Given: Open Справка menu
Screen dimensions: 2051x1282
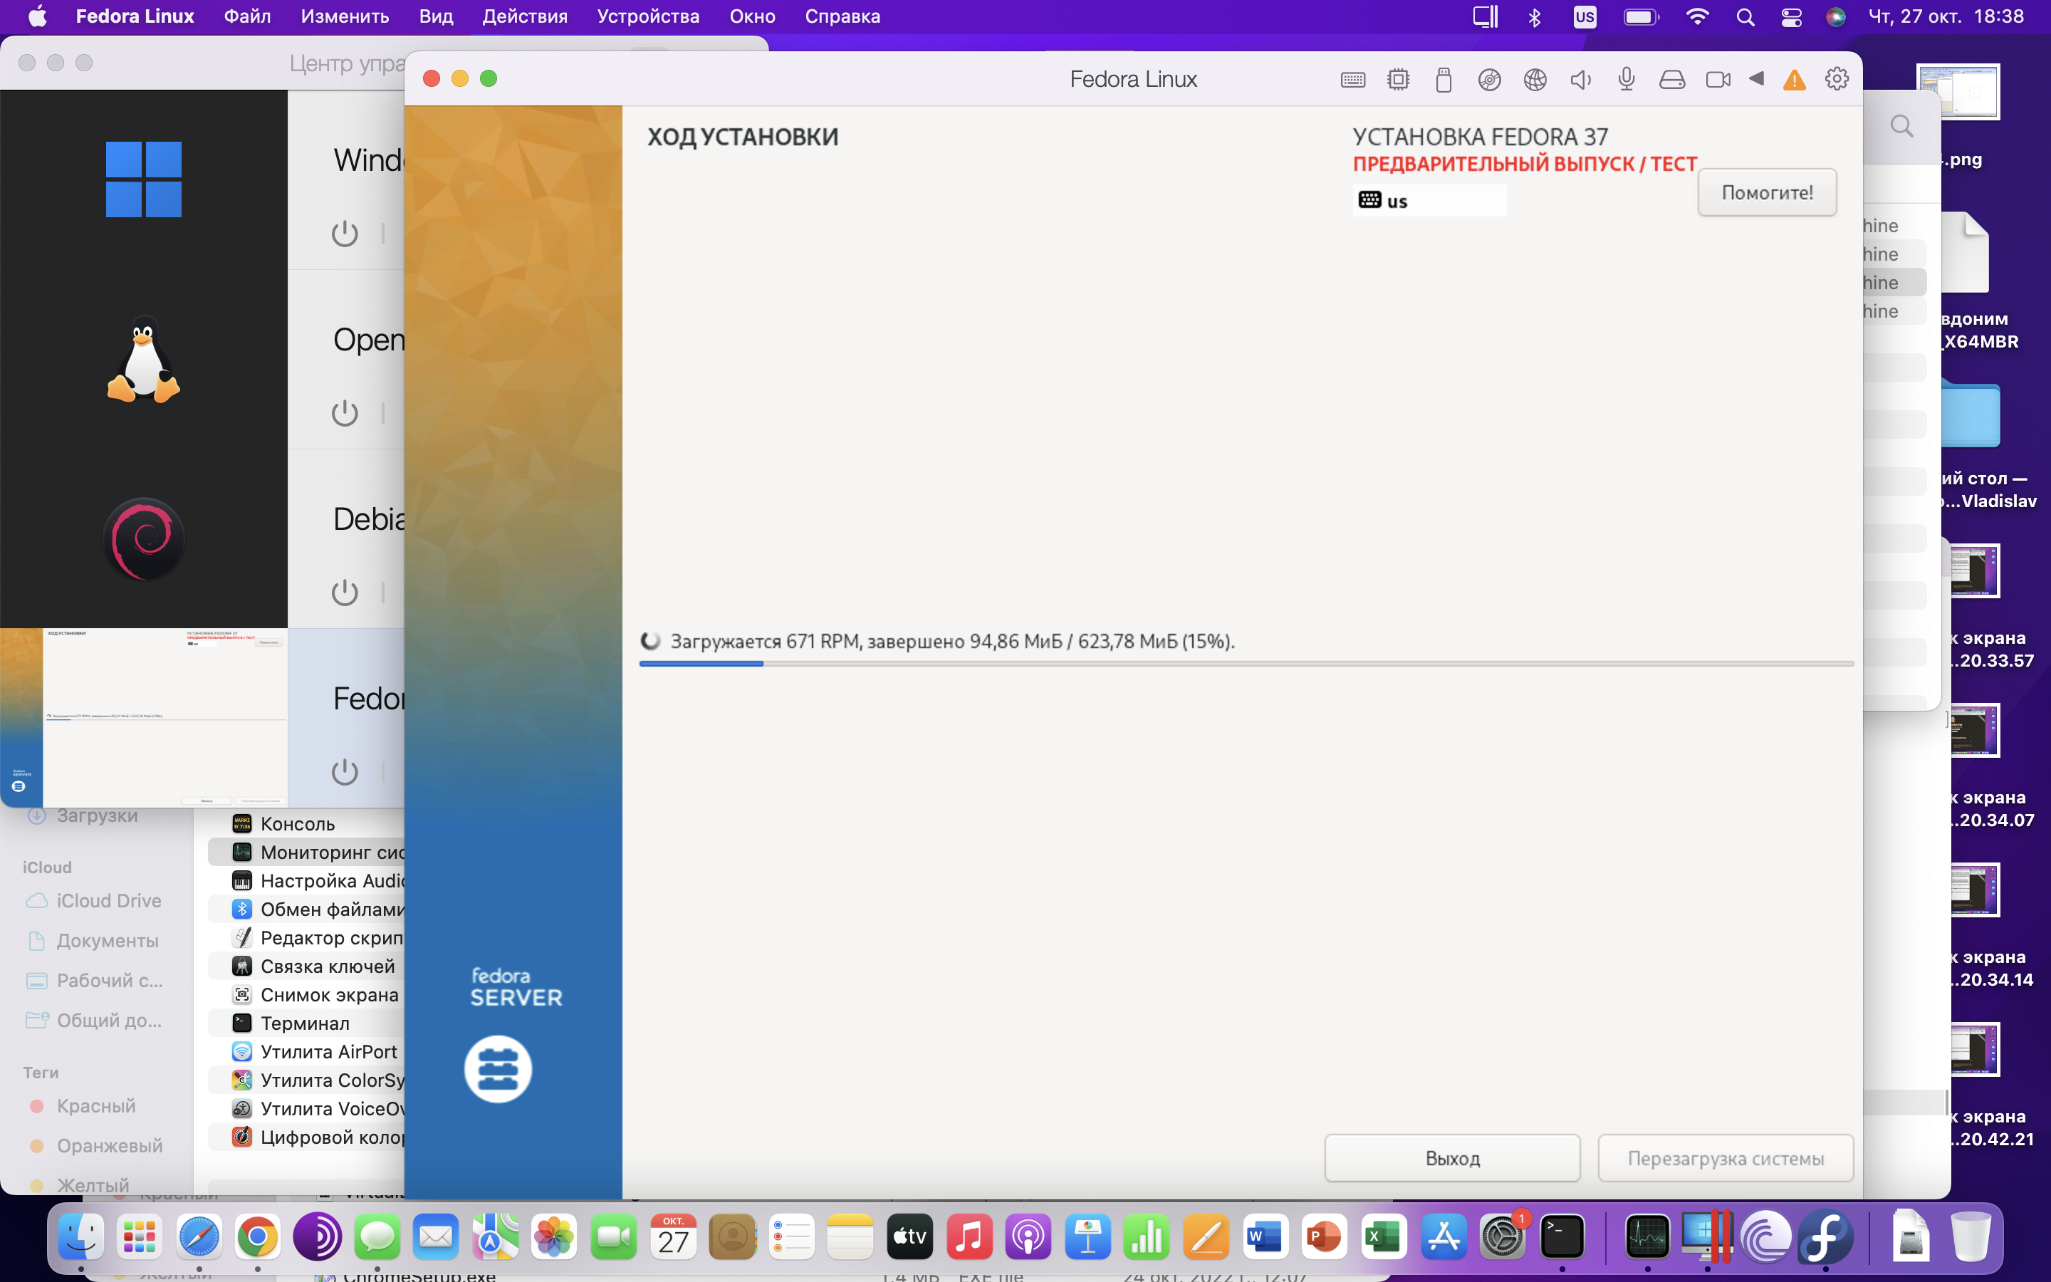Looking at the screenshot, I should [x=842, y=16].
